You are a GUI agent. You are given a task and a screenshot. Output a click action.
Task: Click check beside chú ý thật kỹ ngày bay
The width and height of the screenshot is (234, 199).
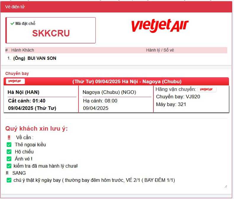[9, 180]
